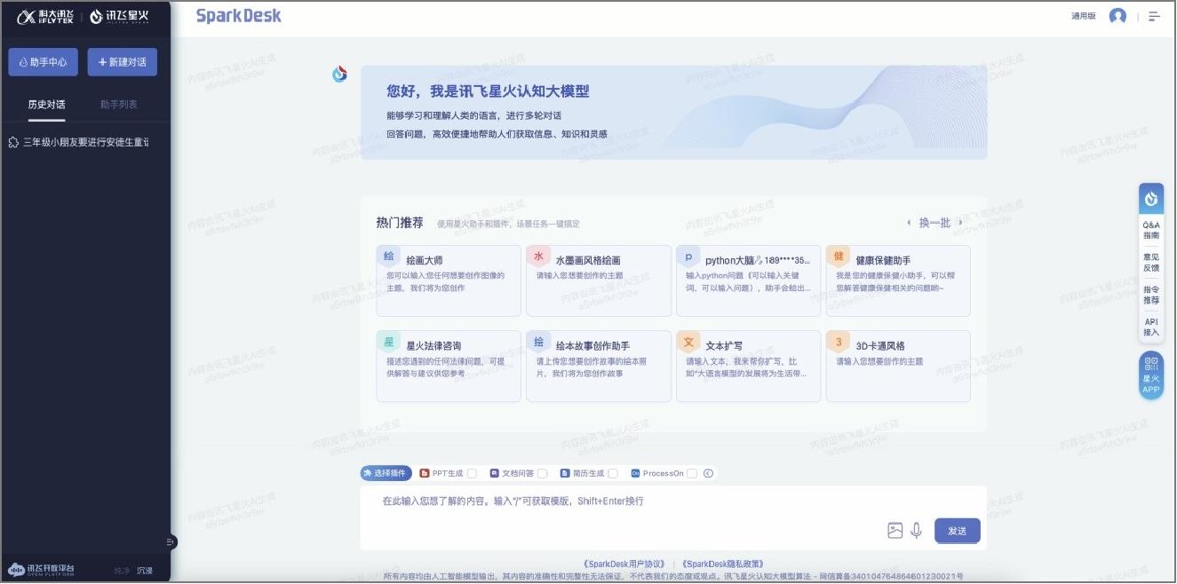Enable the 文档问答 plugin checkbox

coord(543,474)
